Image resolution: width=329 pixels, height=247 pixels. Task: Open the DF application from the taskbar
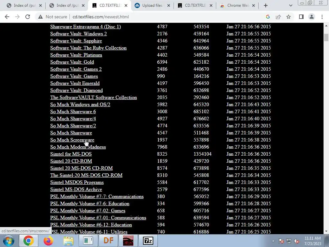click(108, 241)
